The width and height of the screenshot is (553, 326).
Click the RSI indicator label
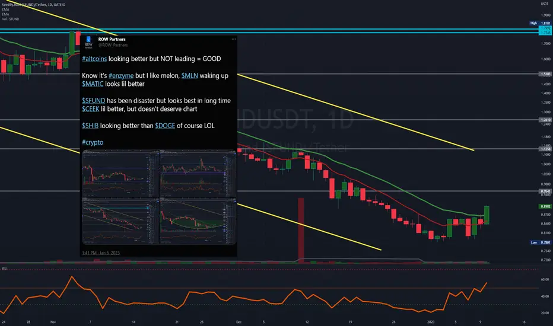coord(4,269)
